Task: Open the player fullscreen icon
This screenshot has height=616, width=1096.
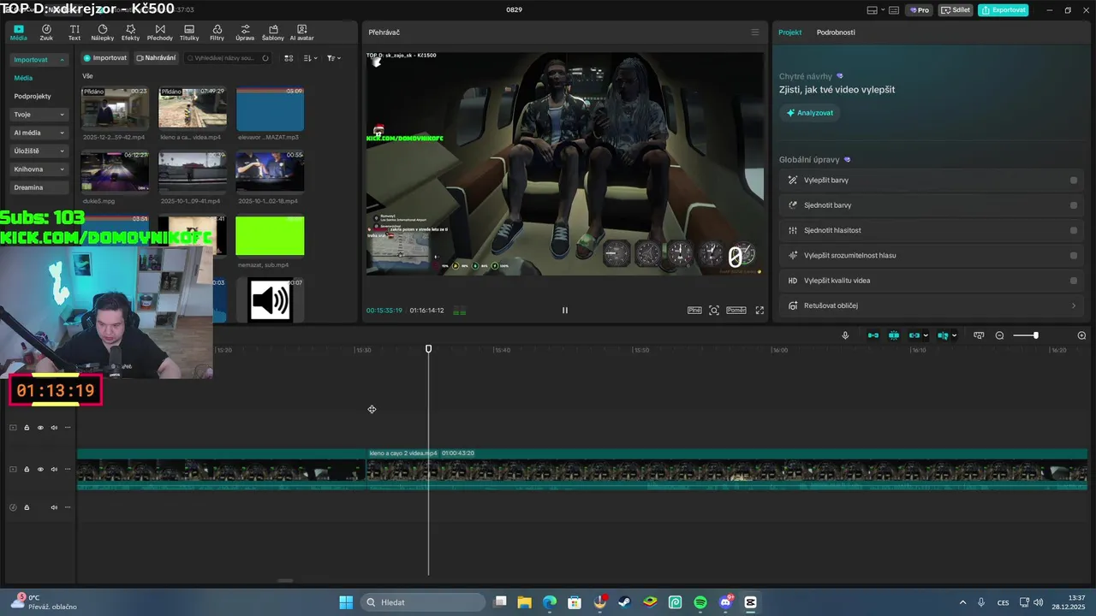Action: (x=759, y=311)
